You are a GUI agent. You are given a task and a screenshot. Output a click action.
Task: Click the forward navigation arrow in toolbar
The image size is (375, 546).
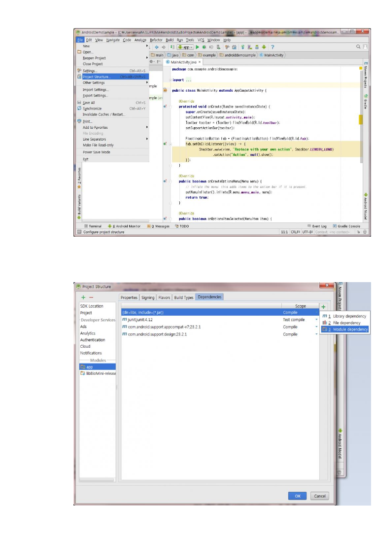pyautogui.click(x=164, y=47)
